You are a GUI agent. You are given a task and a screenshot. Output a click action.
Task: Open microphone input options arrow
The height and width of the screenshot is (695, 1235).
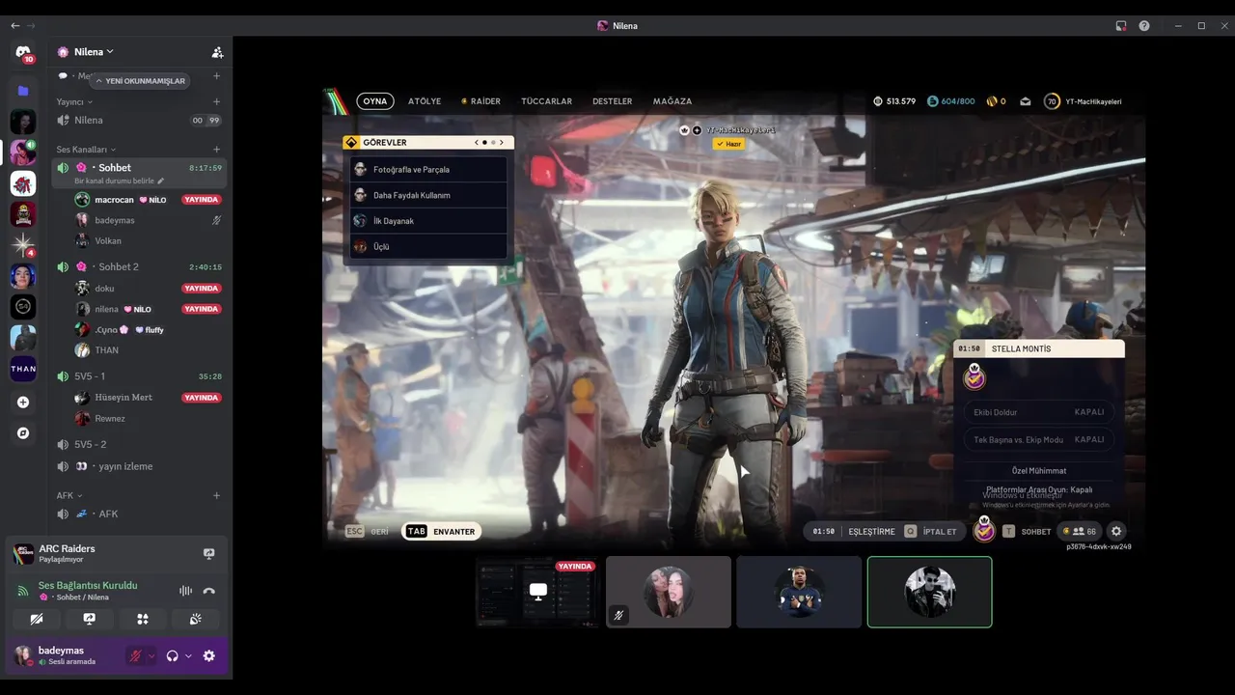pyautogui.click(x=151, y=655)
